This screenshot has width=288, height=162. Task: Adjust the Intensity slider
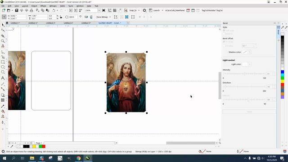(x=244, y=74)
